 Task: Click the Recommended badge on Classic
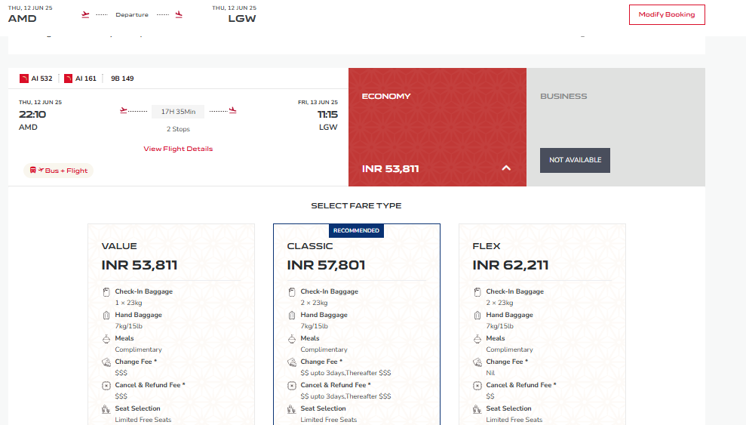(x=356, y=231)
